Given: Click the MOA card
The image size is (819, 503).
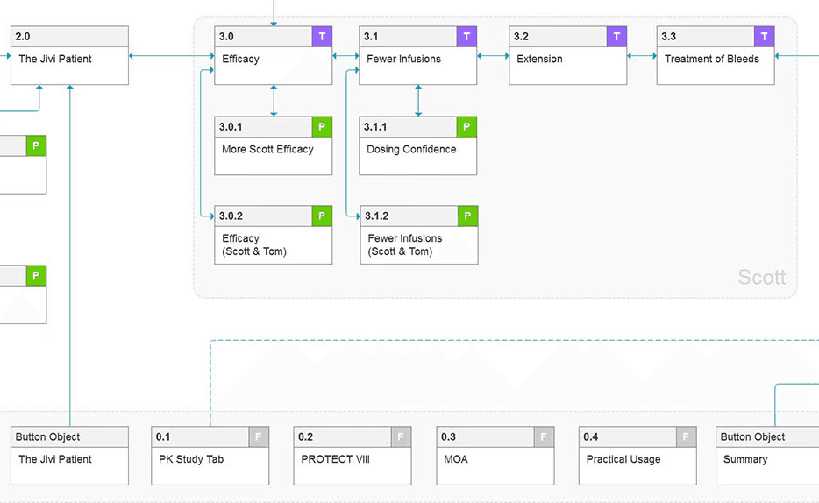Looking at the screenshot, I should [x=495, y=456].
